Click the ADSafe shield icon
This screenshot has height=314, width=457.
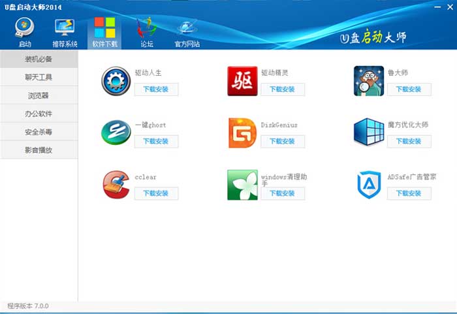pyautogui.click(x=369, y=185)
